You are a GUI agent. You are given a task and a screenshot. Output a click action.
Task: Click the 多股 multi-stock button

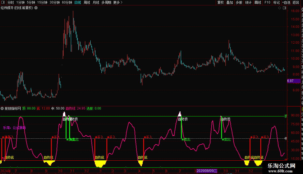239,2
